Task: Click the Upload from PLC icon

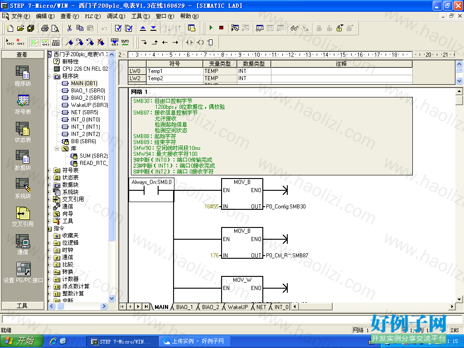Action: pyautogui.click(x=143, y=28)
